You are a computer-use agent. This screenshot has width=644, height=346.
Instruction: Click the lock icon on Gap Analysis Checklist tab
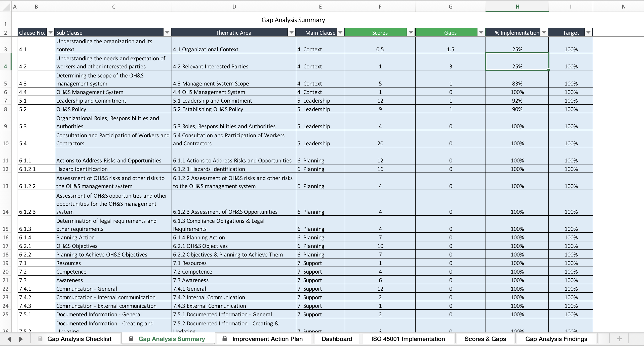pos(40,339)
